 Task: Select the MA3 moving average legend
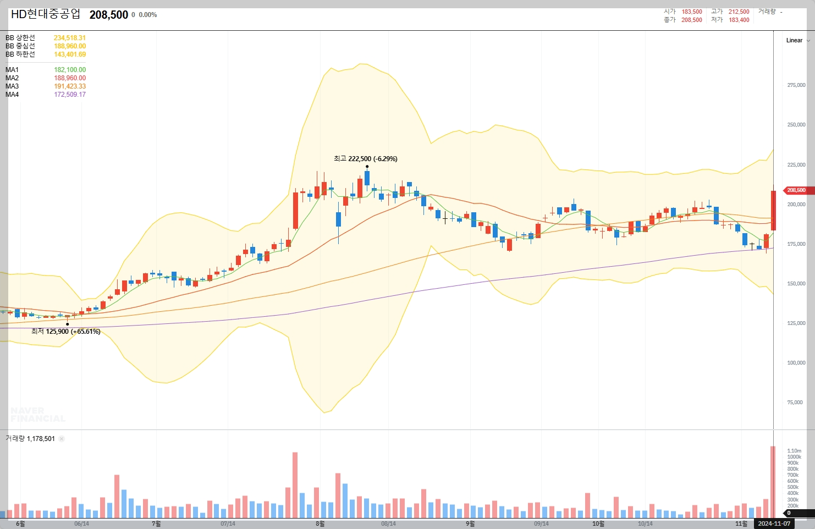(x=46, y=86)
